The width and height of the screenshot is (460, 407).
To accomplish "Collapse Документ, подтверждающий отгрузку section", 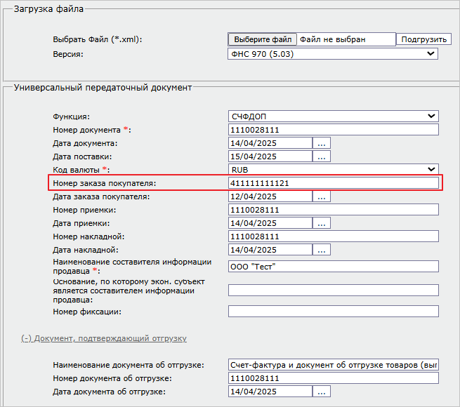I will tap(103, 338).
